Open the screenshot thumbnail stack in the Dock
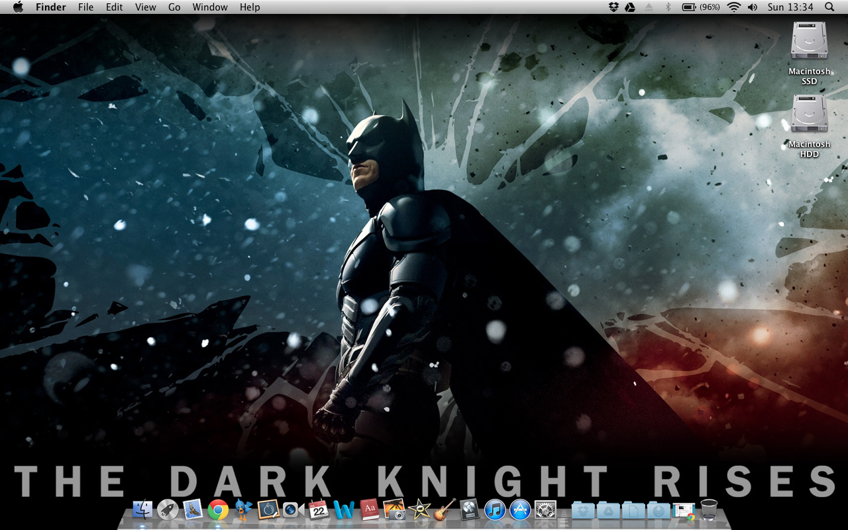 coord(684,510)
